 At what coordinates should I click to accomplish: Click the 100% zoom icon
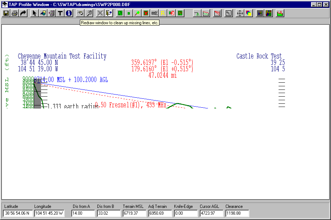pyautogui.click(x=154, y=13)
